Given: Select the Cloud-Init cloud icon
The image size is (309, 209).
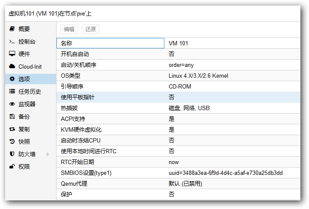Looking at the screenshot, I should (x=12, y=66).
